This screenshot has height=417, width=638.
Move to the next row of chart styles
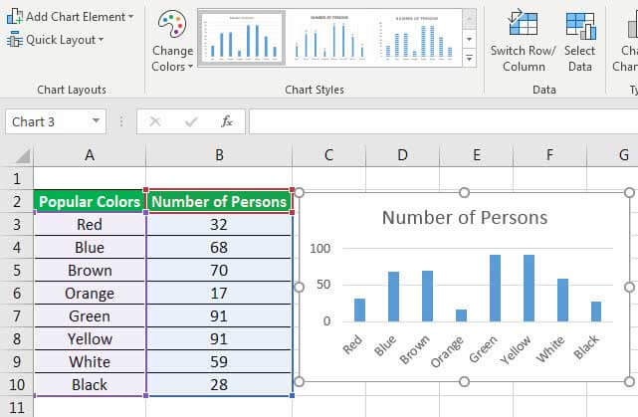pos(469,40)
